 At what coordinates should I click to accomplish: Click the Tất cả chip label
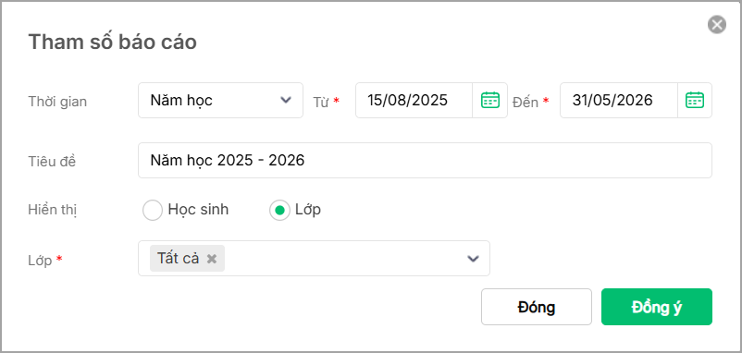click(178, 259)
